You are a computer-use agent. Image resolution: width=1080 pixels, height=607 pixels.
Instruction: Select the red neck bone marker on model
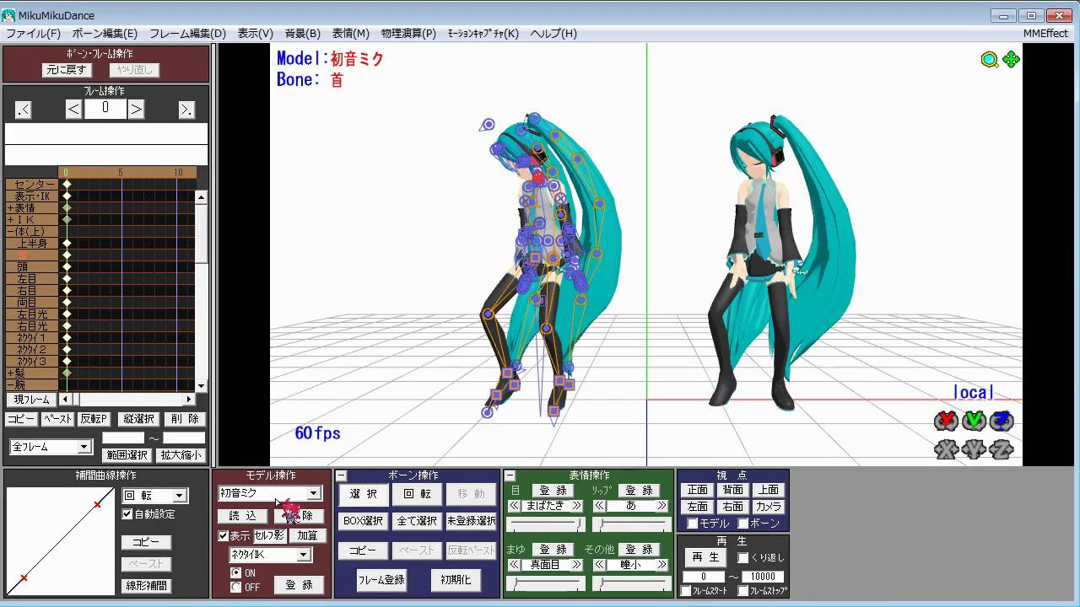(538, 178)
